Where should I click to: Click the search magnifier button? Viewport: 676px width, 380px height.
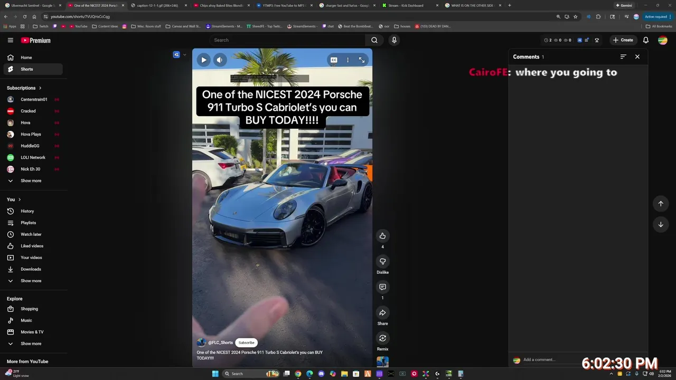point(374,40)
